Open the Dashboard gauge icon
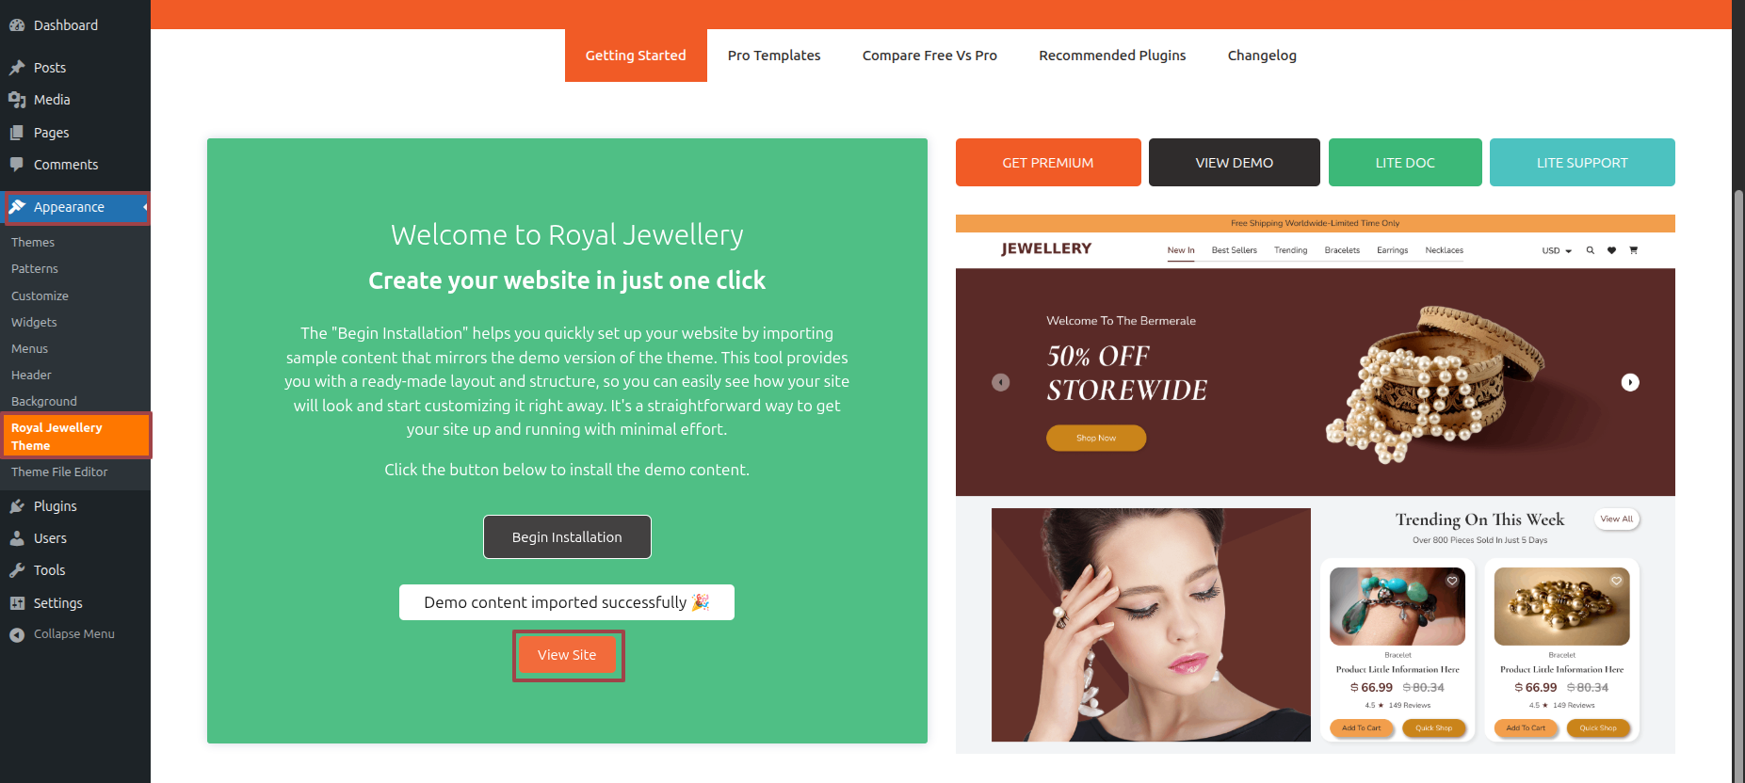This screenshot has width=1745, height=783. tap(17, 25)
